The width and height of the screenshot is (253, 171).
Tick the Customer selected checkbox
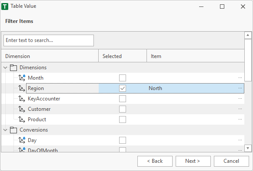point(123,109)
